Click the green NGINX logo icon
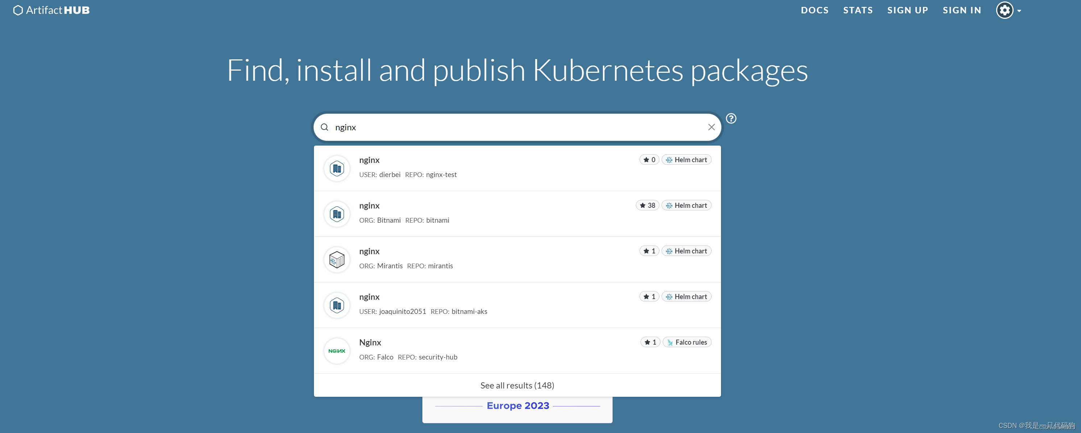The image size is (1081, 433). [x=336, y=351]
